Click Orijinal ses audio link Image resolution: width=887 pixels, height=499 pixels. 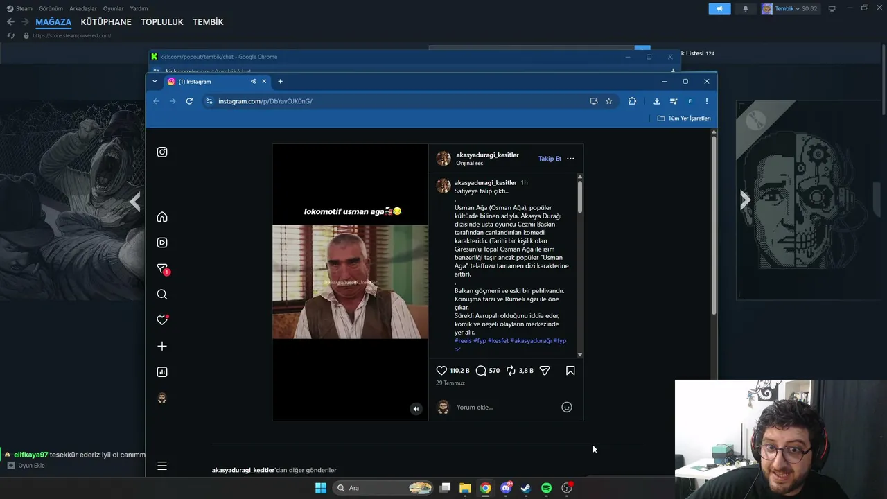(469, 164)
